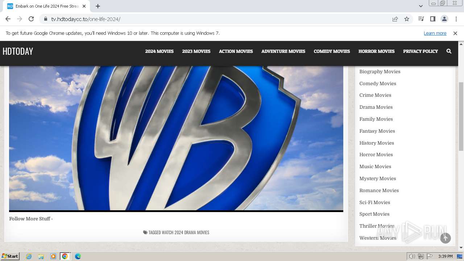Select Drama Movies in the sidebar
Screen dimensions: 464x261
pos(376,107)
